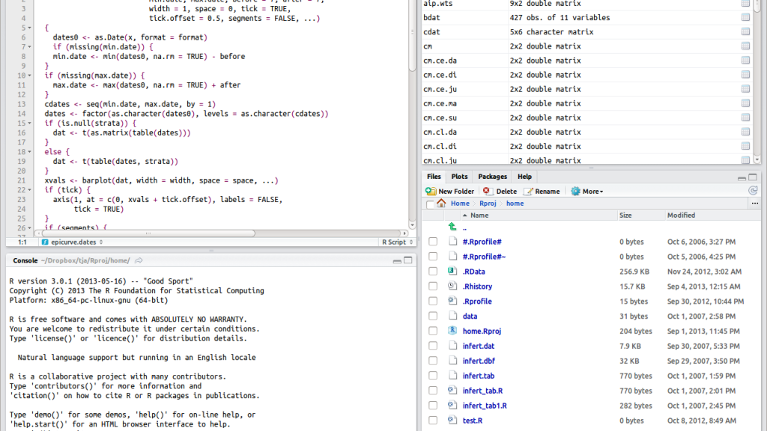The image size is (767, 431).
Task: Click the .Rhistory clock file icon
Action: 452,287
